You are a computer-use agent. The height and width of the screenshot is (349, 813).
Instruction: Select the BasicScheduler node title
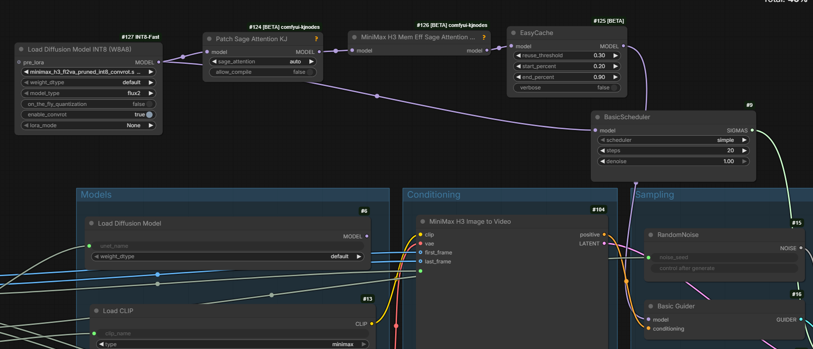(x=627, y=117)
